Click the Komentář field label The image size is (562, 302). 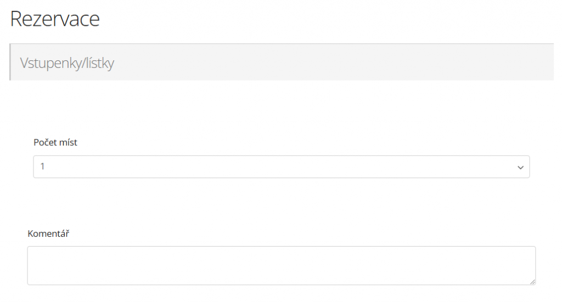tap(48, 233)
